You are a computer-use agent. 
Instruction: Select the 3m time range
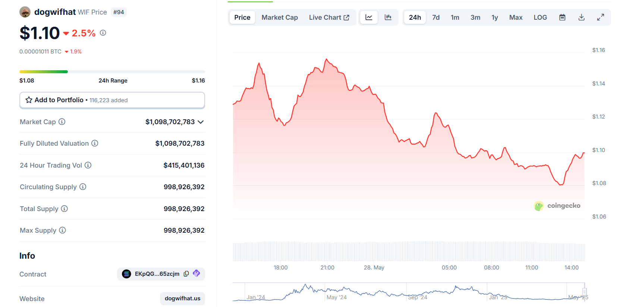tap(475, 17)
